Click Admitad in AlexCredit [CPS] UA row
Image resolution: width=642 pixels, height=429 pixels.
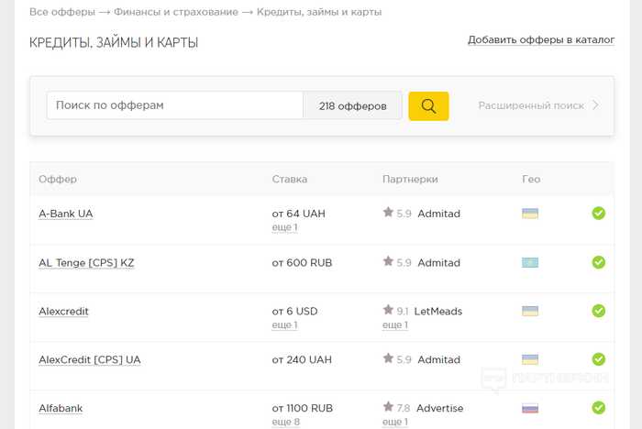[439, 360]
